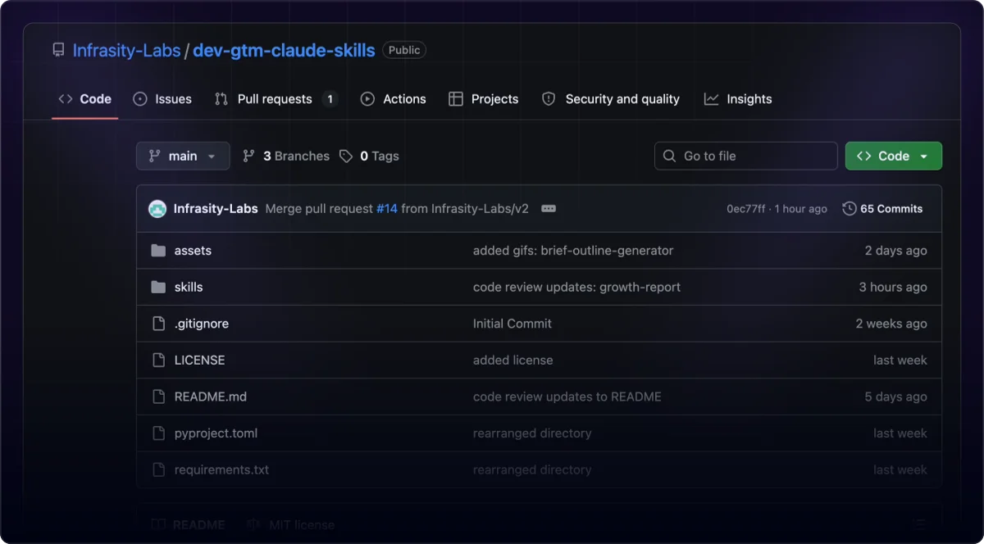Focus the Go to file search field
Viewport: 984px width, 544px height.
coord(746,156)
